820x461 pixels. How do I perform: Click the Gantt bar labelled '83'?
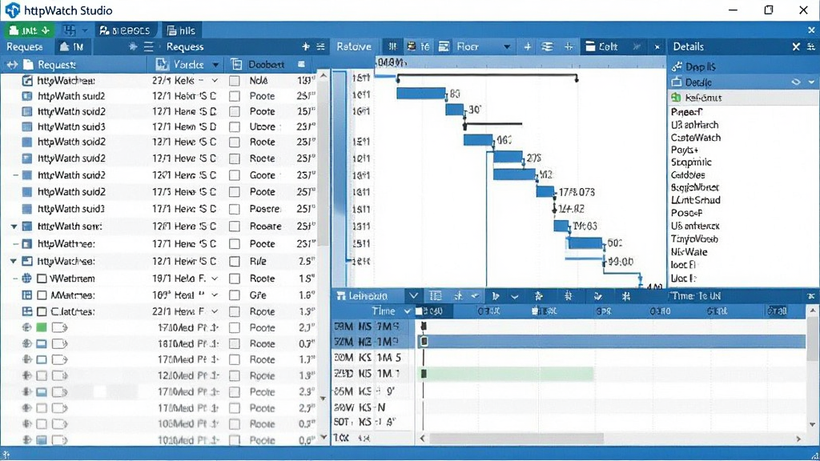tap(421, 94)
